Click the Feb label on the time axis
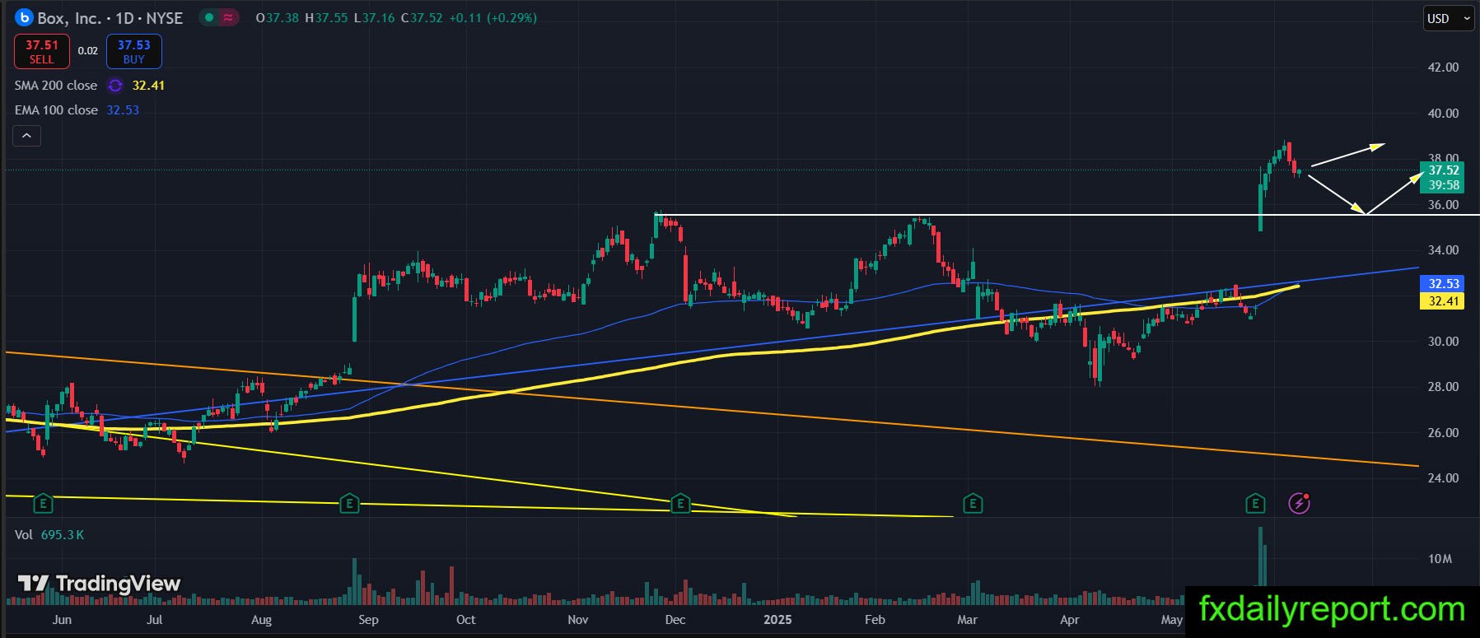1480x638 pixels. click(875, 620)
